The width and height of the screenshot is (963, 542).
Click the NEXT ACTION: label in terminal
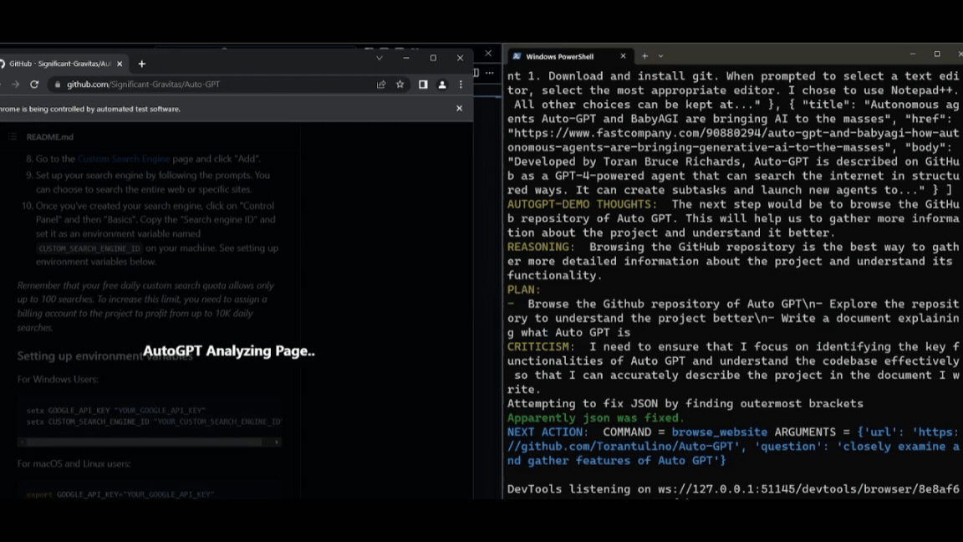tap(548, 432)
